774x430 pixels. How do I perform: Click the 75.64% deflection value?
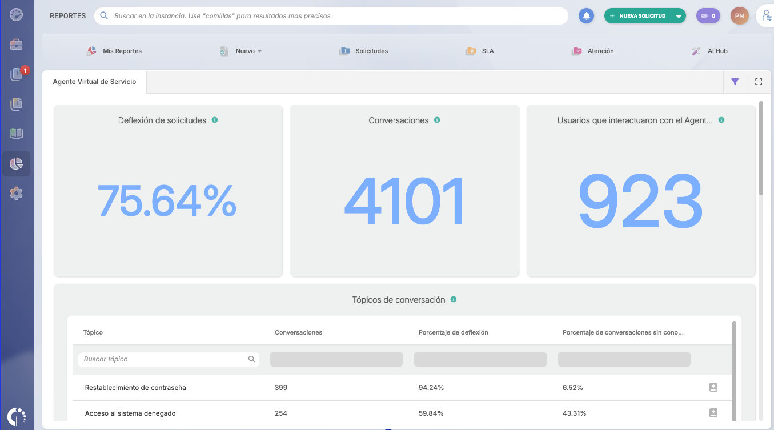[167, 199]
